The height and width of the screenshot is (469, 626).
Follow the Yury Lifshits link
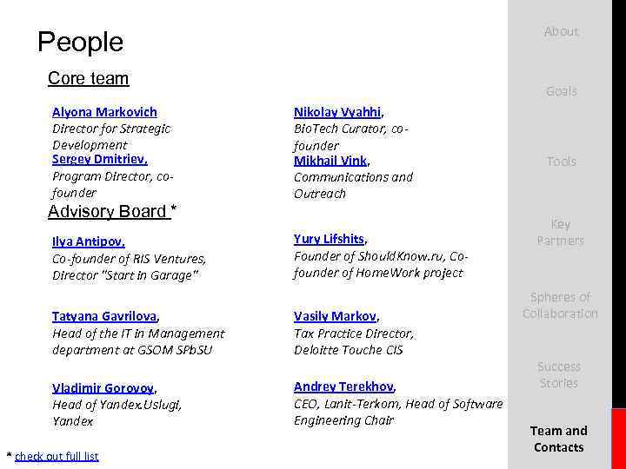[x=330, y=239]
